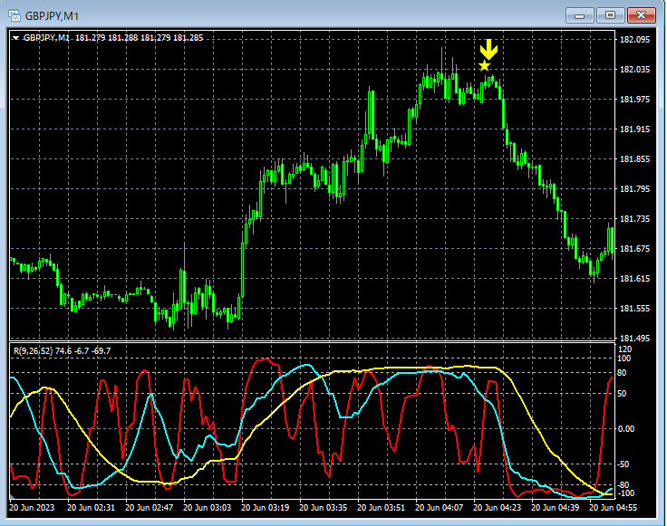Click indicator scale value -80

click(x=623, y=485)
